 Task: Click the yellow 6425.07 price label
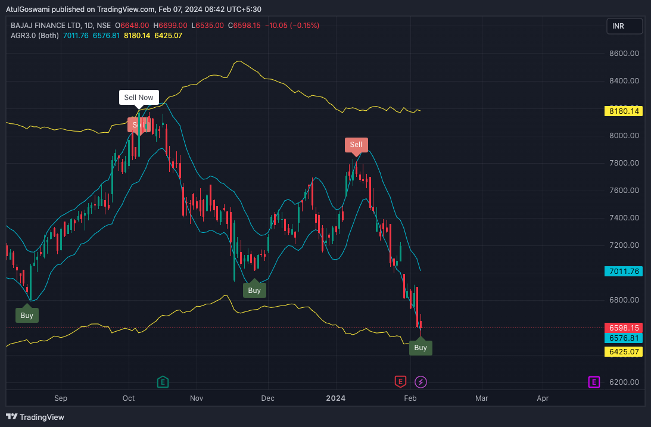tap(624, 352)
